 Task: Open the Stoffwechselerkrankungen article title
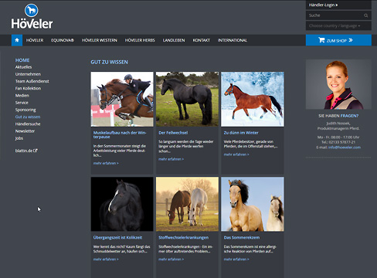pos(183,237)
